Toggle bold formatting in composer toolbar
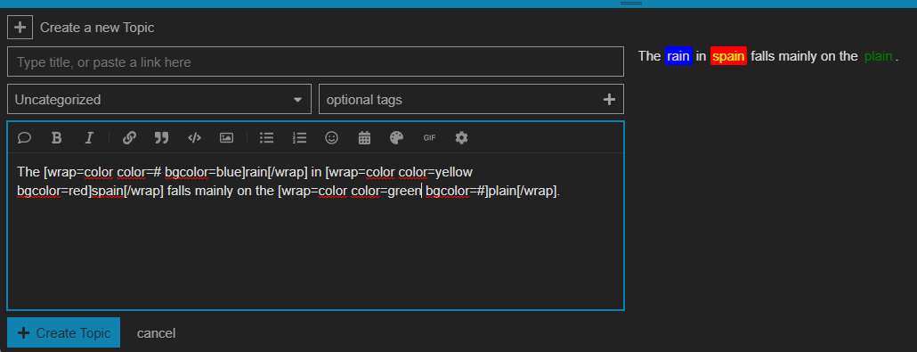This screenshot has height=352, width=917. tap(57, 137)
